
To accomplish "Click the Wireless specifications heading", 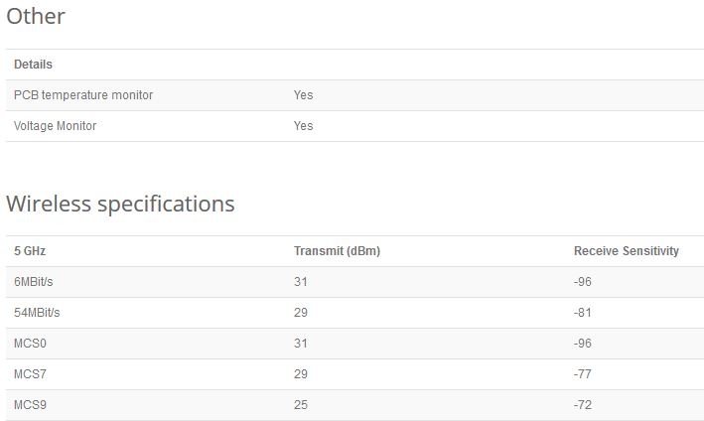I will [x=120, y=204].
